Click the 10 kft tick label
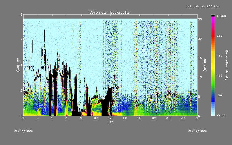The image size is (232, 145). click(200, 77)
